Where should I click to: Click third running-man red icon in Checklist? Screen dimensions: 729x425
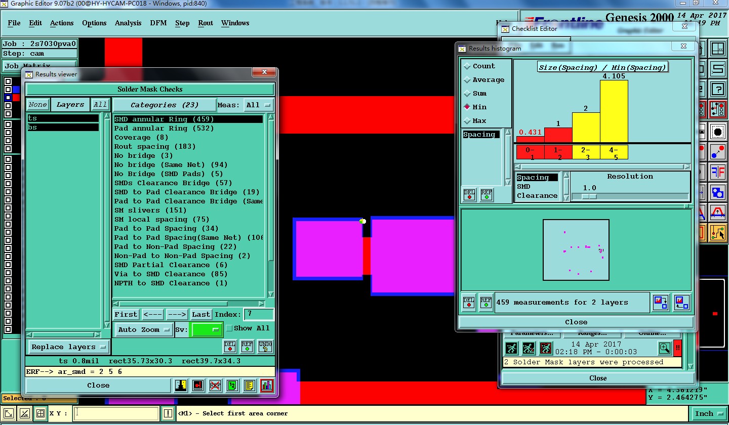point(546,348)
